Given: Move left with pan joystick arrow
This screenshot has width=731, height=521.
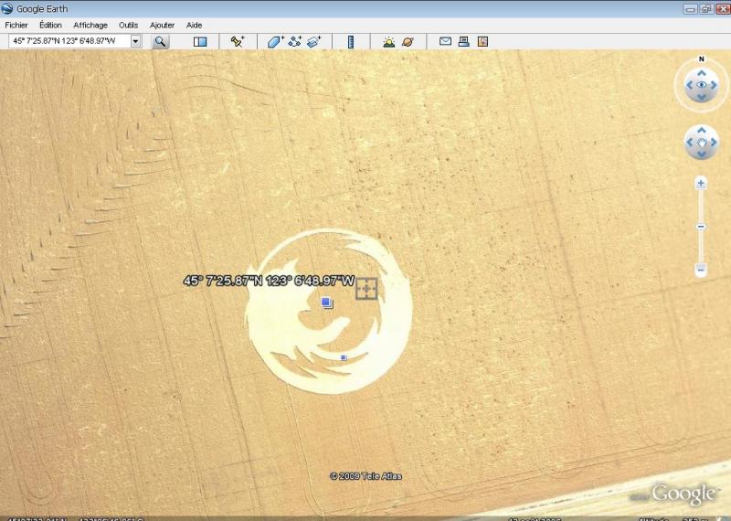Looking at the screenshot, I should (689, 143).
